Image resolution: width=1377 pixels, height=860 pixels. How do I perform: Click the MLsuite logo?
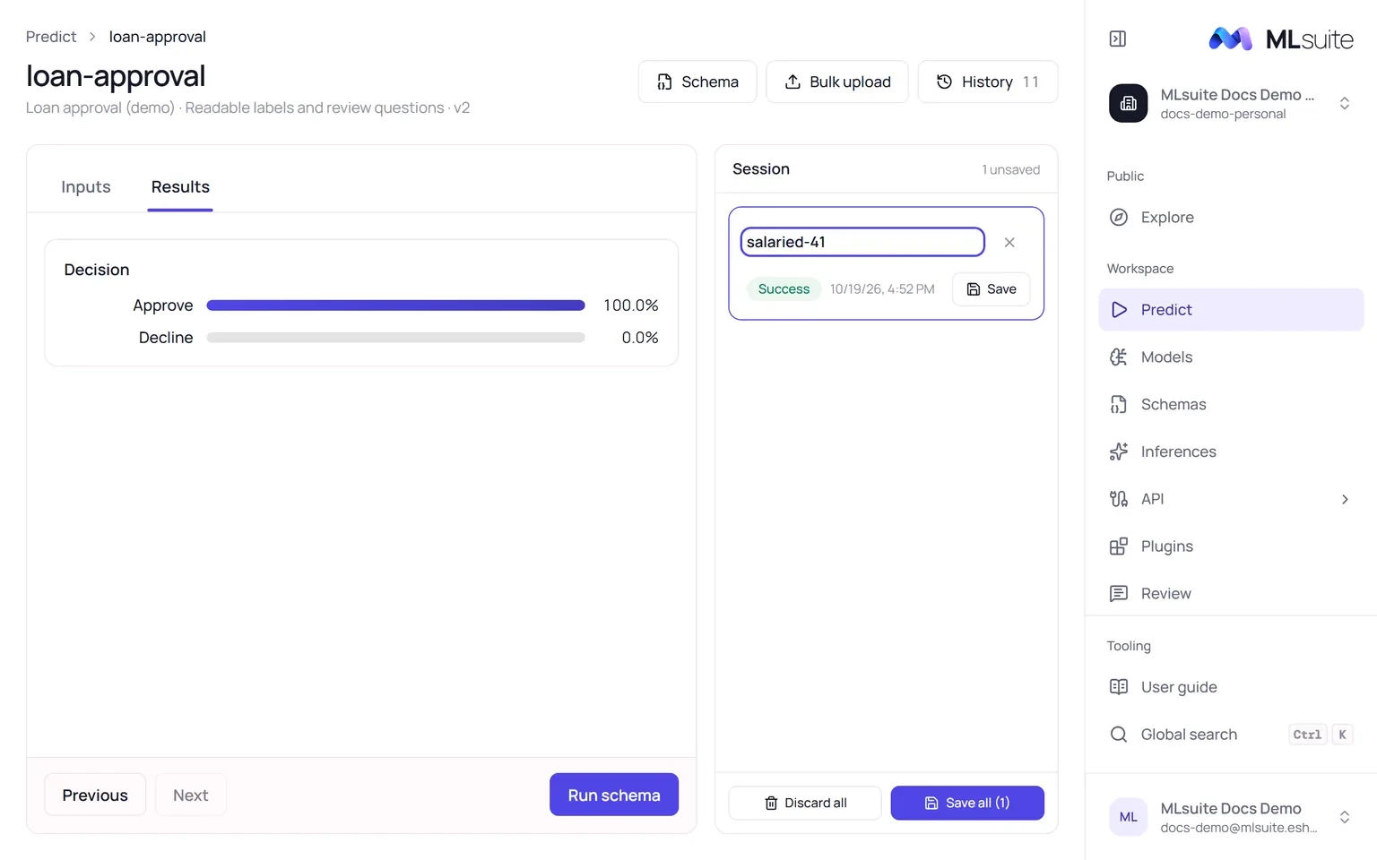(x=1281, y=39)
